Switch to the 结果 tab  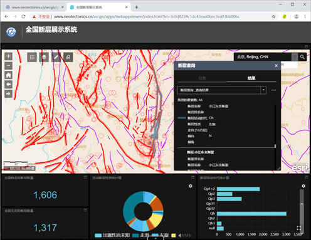tap(251, 78)
